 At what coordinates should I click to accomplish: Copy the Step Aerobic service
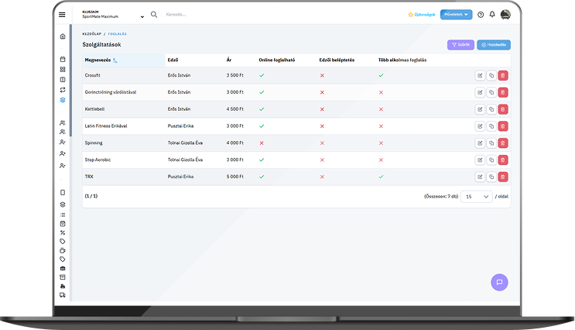(491, 160)
